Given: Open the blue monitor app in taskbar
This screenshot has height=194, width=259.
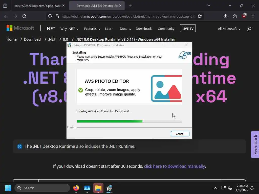Looking at the screenshot, I should [x=87, y=188].
